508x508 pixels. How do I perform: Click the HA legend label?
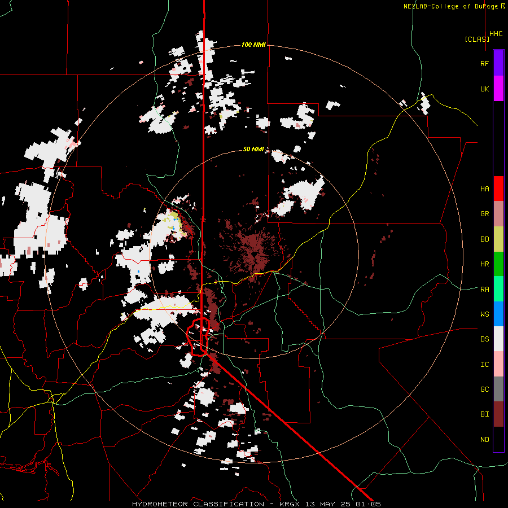tap(484, 189)
